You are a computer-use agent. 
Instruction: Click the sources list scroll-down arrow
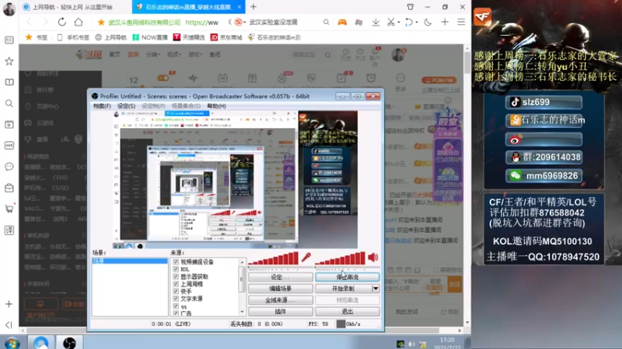[x=242, y=313]
